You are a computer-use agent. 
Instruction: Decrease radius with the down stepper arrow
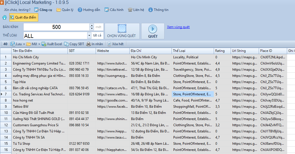click(x=92, y=29)
